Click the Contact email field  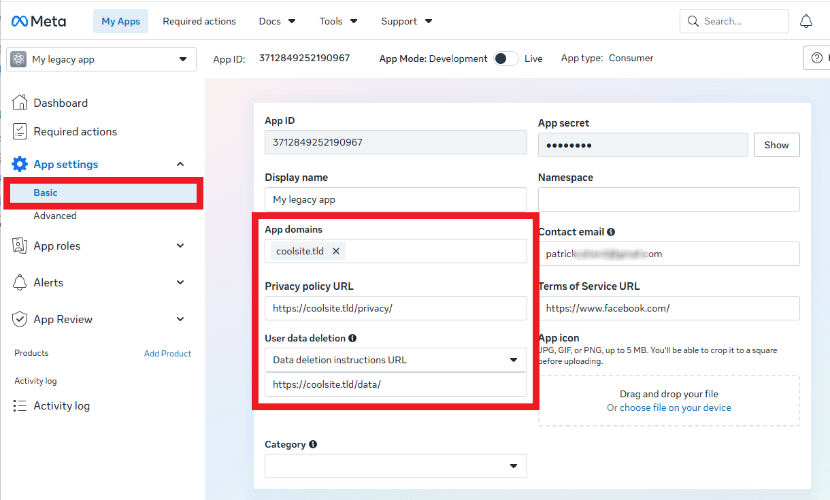[669, 254]
